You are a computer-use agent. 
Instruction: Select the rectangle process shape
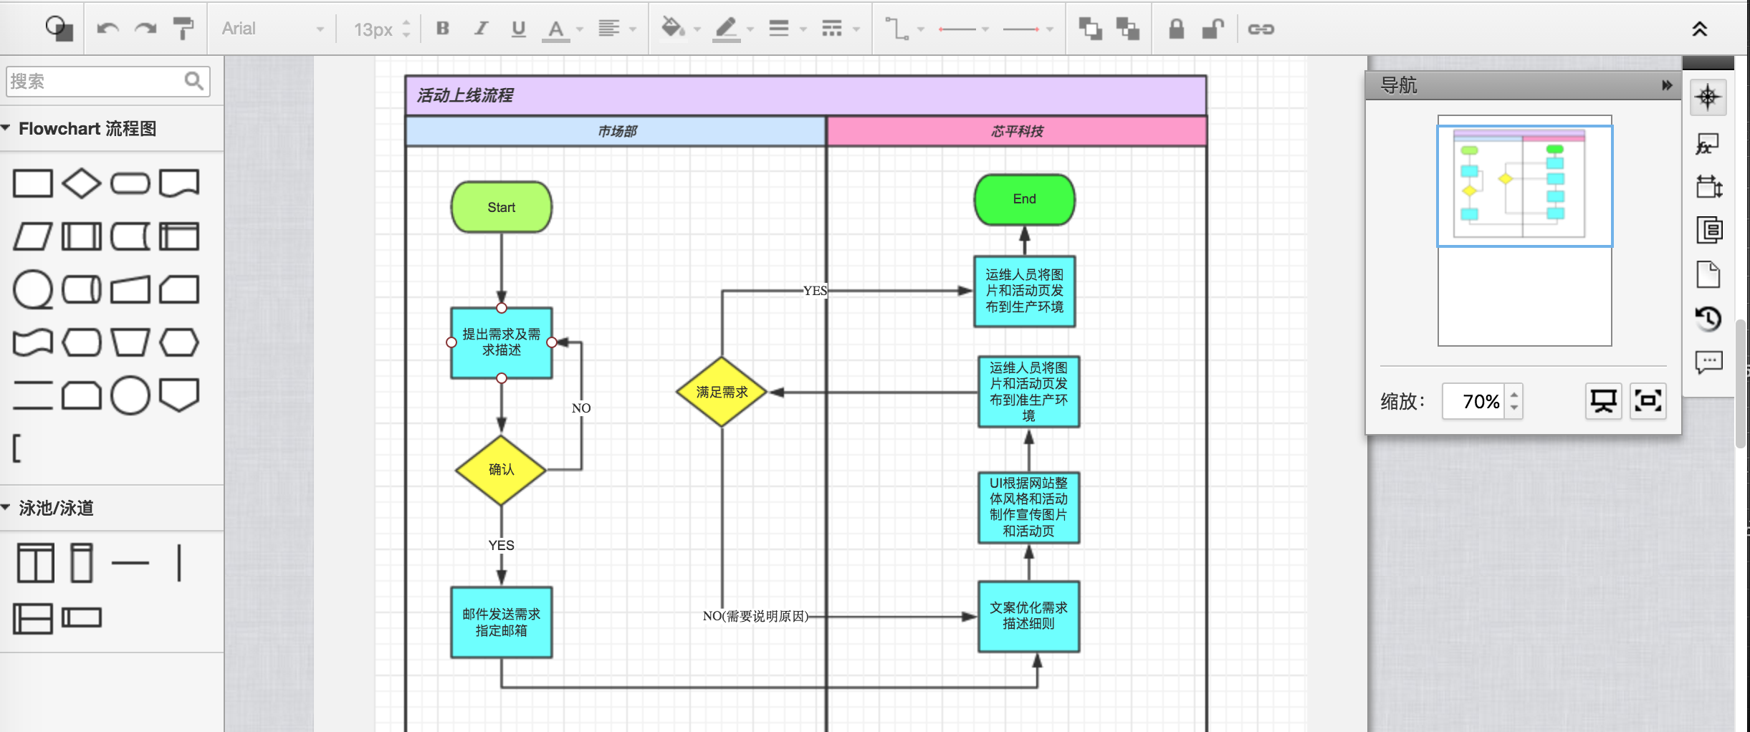pos(33,183)
